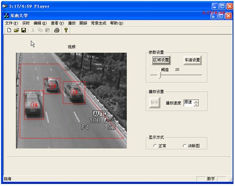This screenshot has height=186, width=235.
Task: Open the 背景生成 menu
Action: (99, 23)
